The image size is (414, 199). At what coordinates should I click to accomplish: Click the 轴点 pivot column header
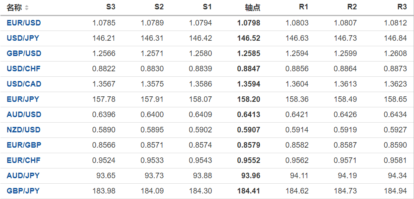point(253,8)
